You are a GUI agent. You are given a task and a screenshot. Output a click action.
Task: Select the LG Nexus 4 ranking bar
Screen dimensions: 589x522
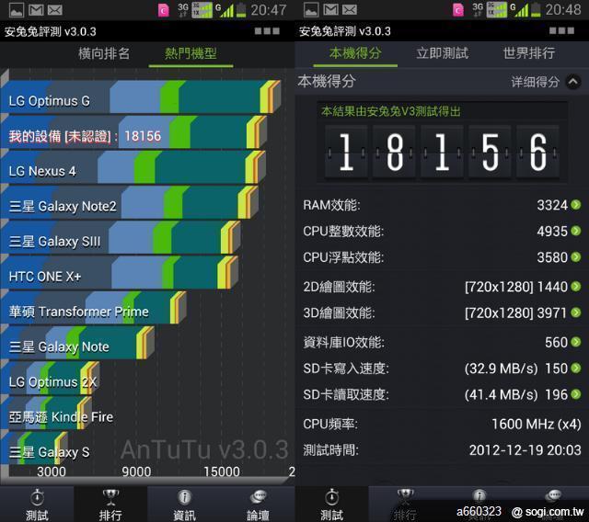pos(133,167)
